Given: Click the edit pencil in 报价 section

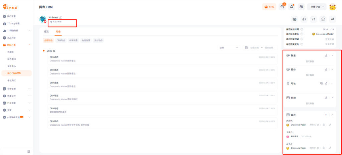Looking at the screenshot, I should click(326, 69).
